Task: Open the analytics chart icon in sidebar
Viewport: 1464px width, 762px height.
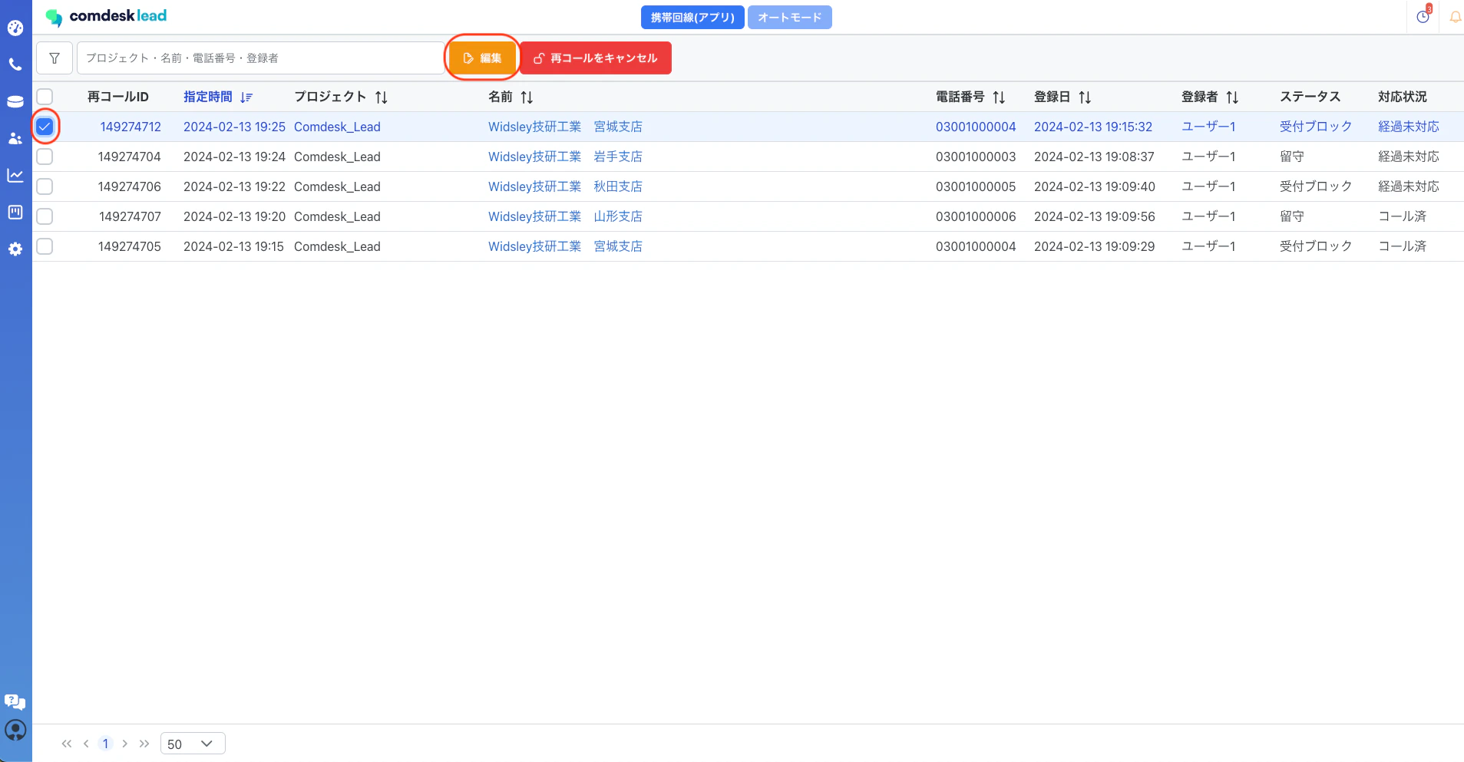Action: tap(15, 175)
